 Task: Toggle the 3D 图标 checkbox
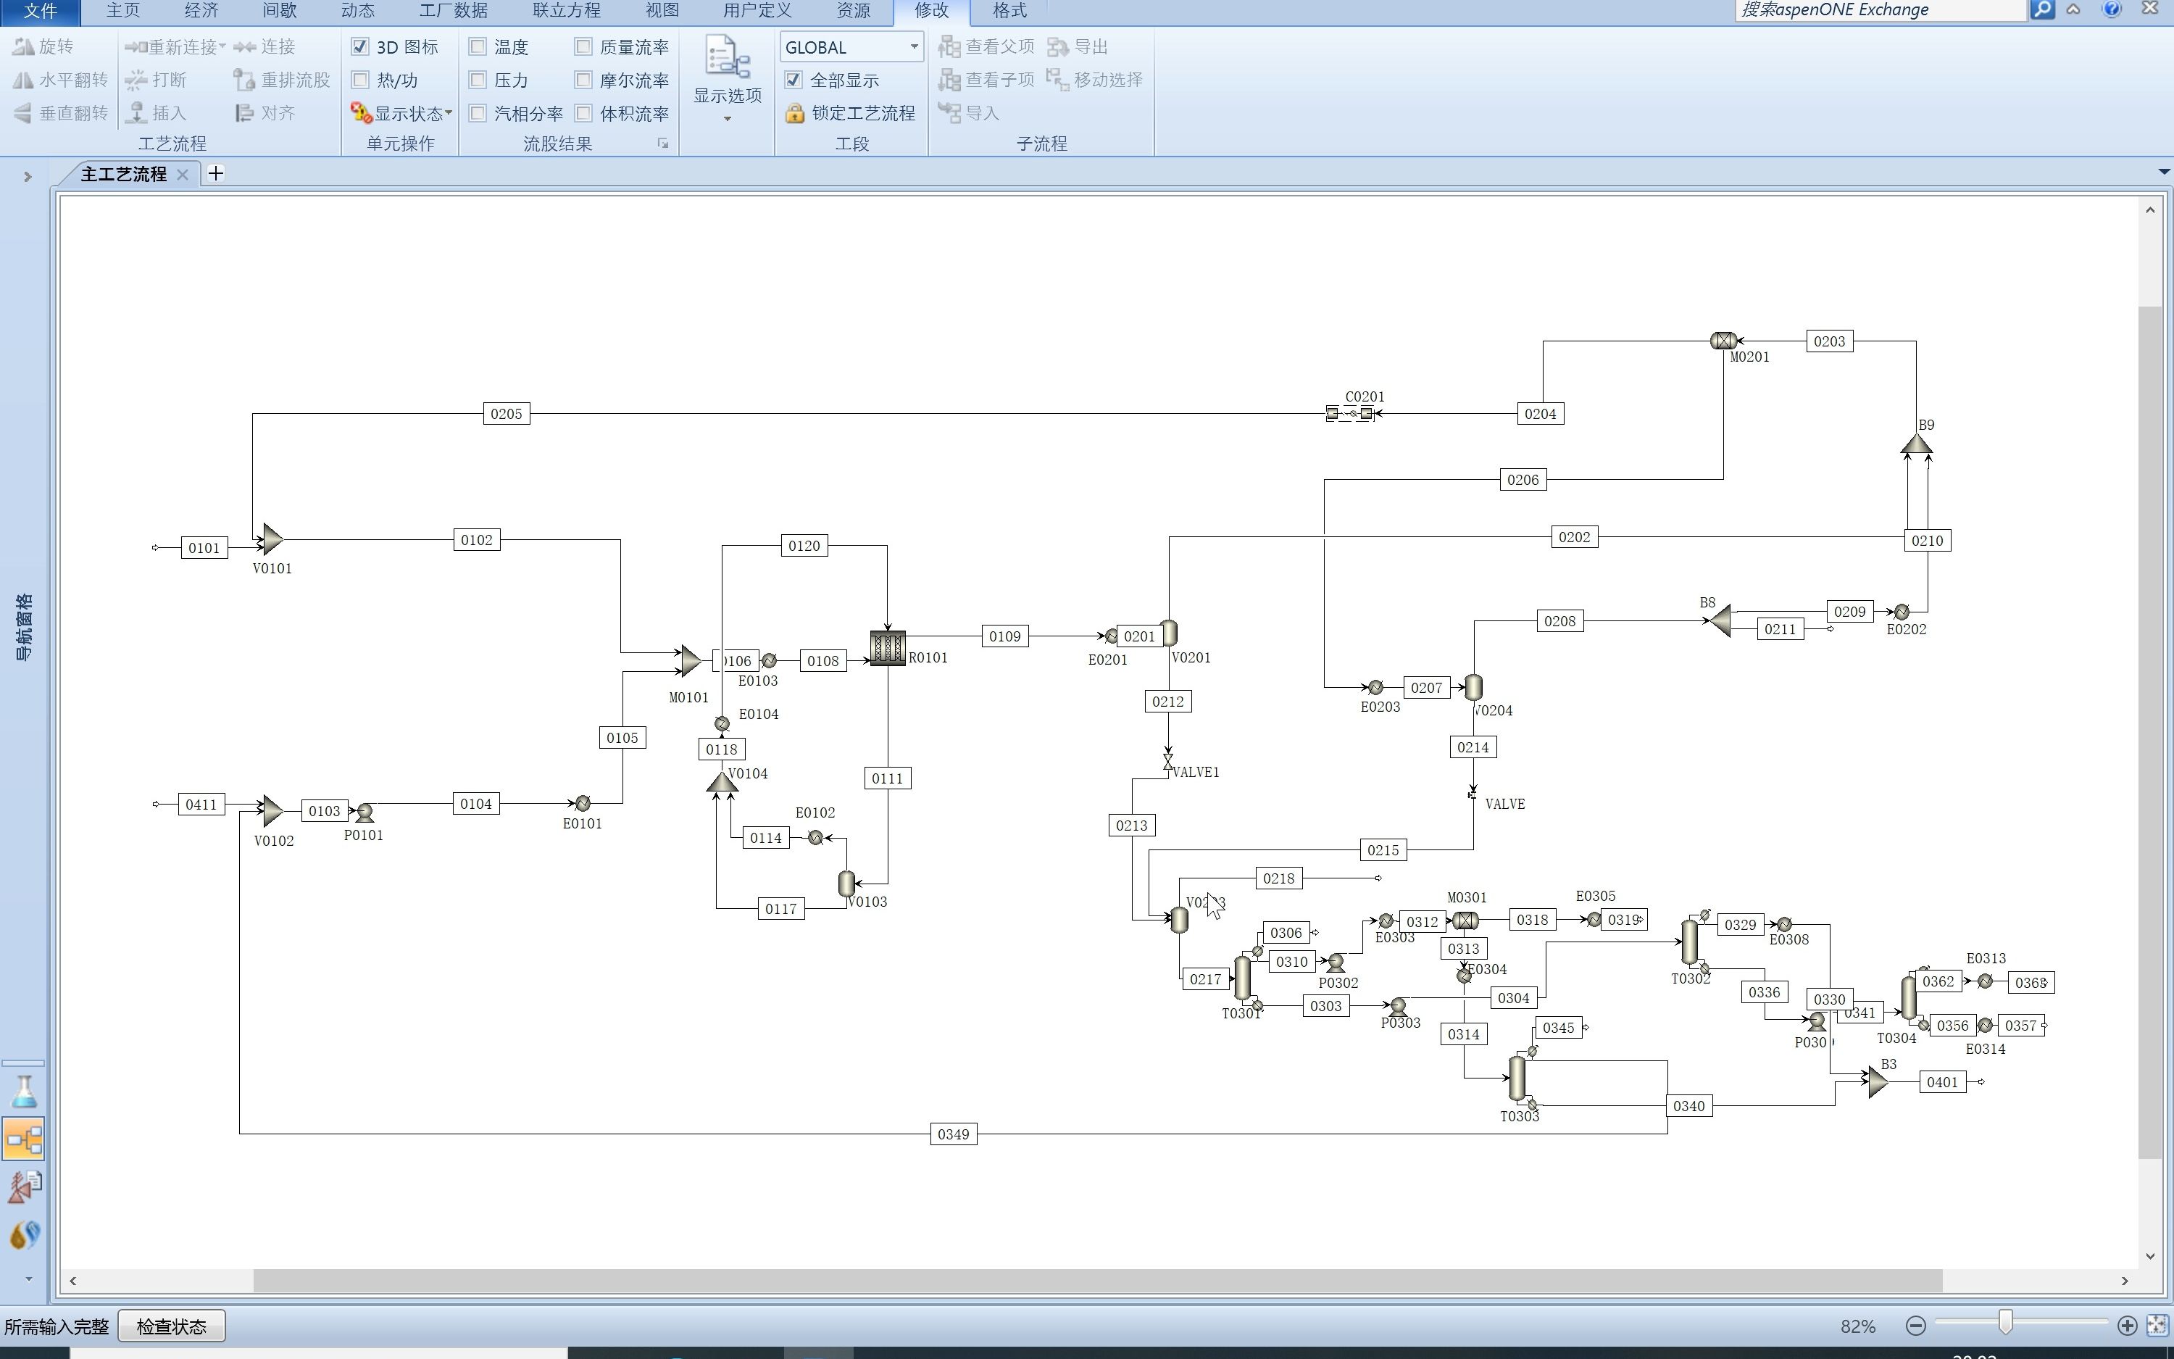click(x=360, y=46)
